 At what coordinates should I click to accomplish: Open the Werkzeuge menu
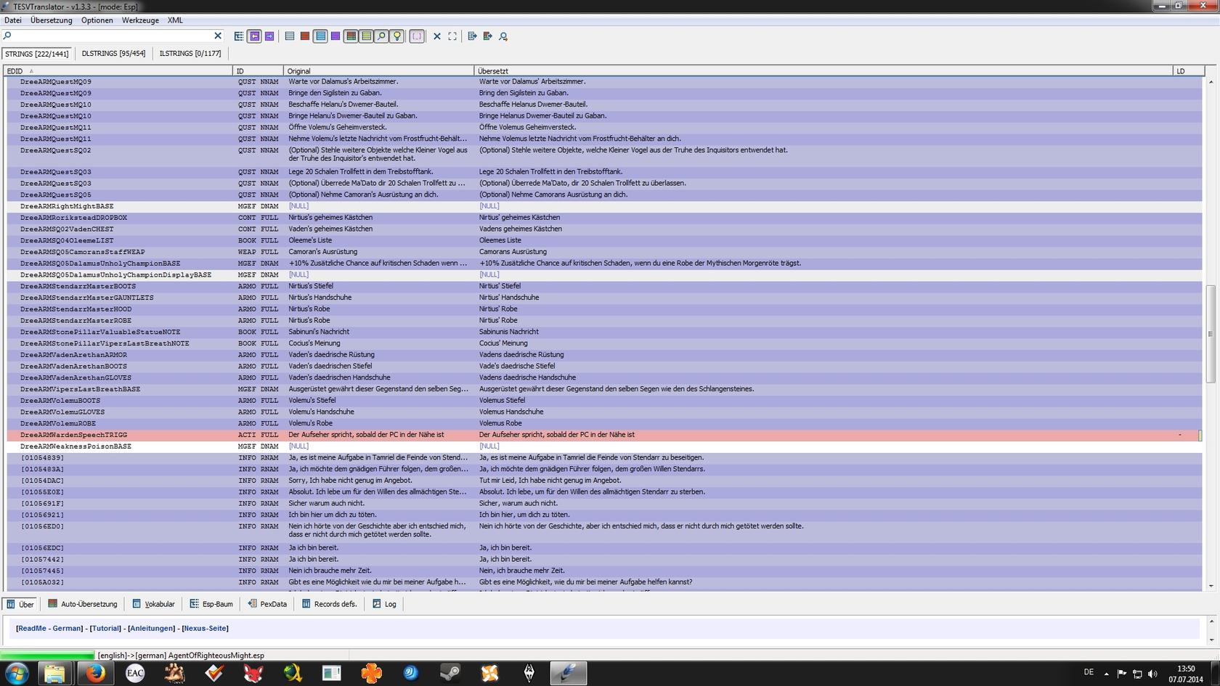(140, 20)
